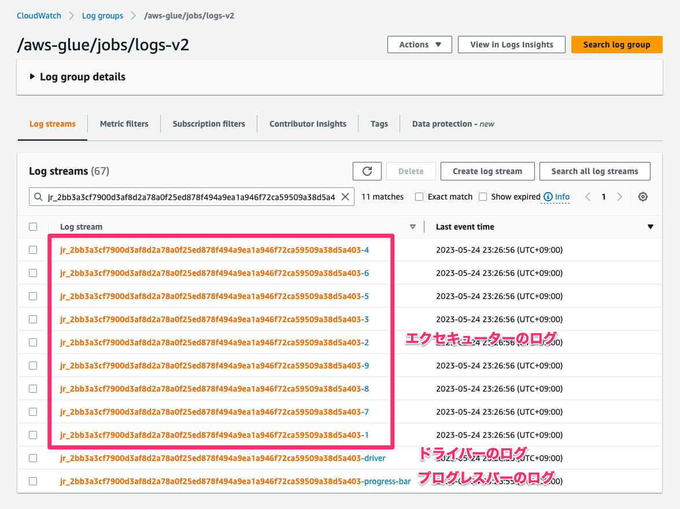Go to Log groups breadcrumb link
The height and width of the screenshot is (509, 680).
click(102, 16)
